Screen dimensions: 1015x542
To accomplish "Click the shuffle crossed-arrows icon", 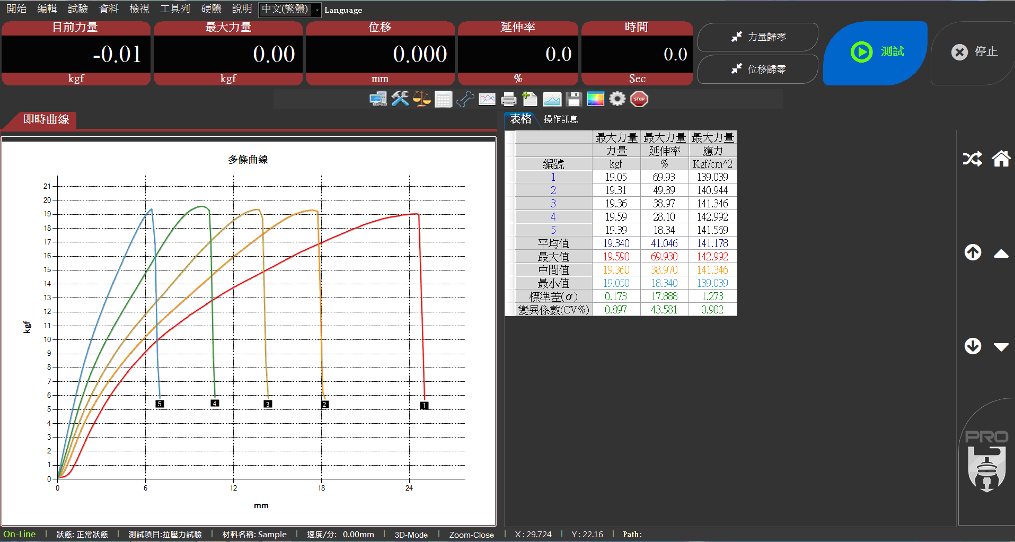I will pyautogui.click(x=973, y=159).
